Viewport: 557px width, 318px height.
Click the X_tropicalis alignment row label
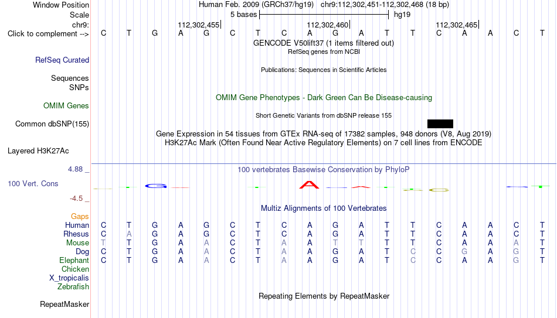(69, 278)
